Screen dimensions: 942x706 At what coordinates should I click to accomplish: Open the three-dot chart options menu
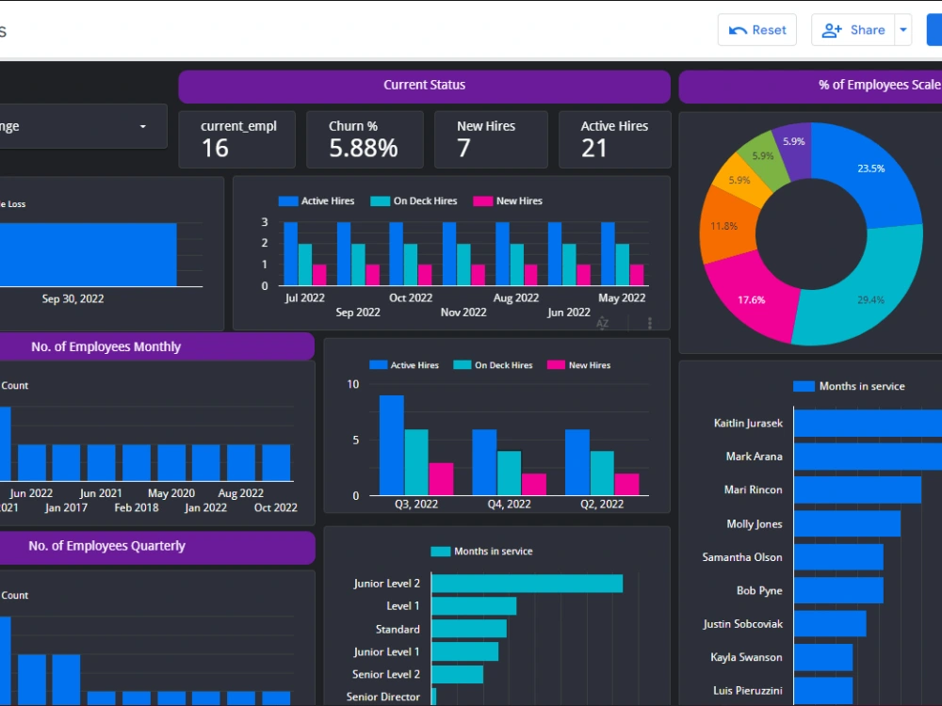(x=648, y=324)
